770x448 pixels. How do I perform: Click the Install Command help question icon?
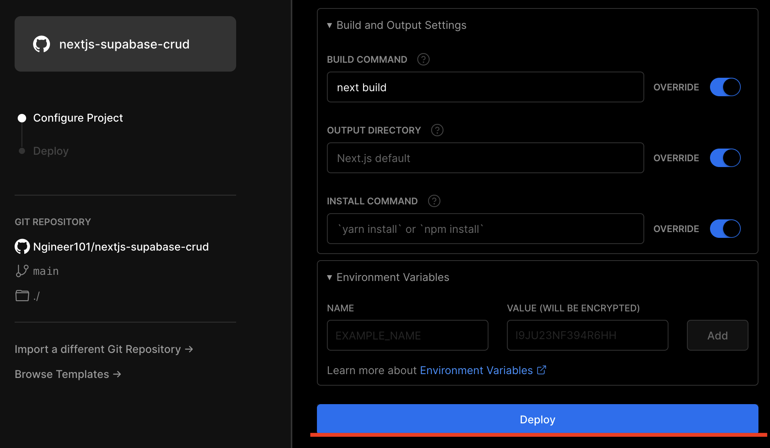pyautogui.click(x=434, y=201)
